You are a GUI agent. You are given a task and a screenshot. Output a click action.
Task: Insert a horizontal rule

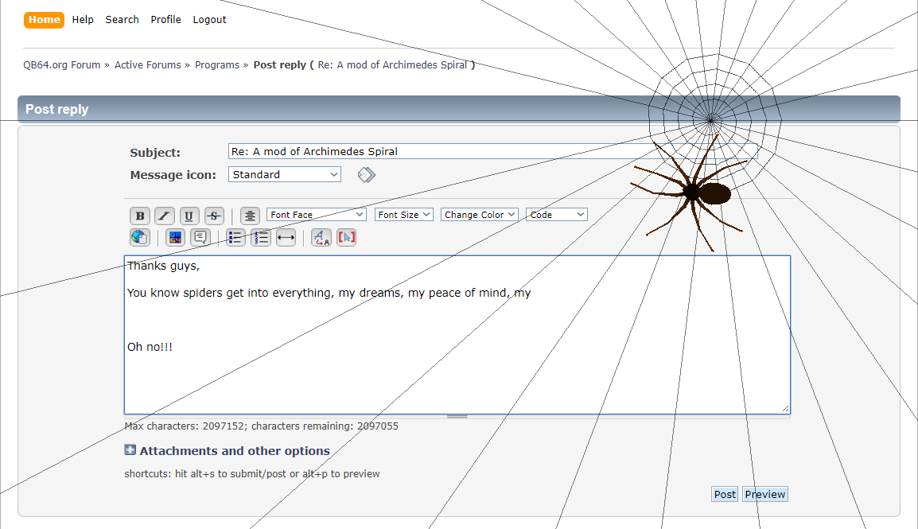[286, 237]
